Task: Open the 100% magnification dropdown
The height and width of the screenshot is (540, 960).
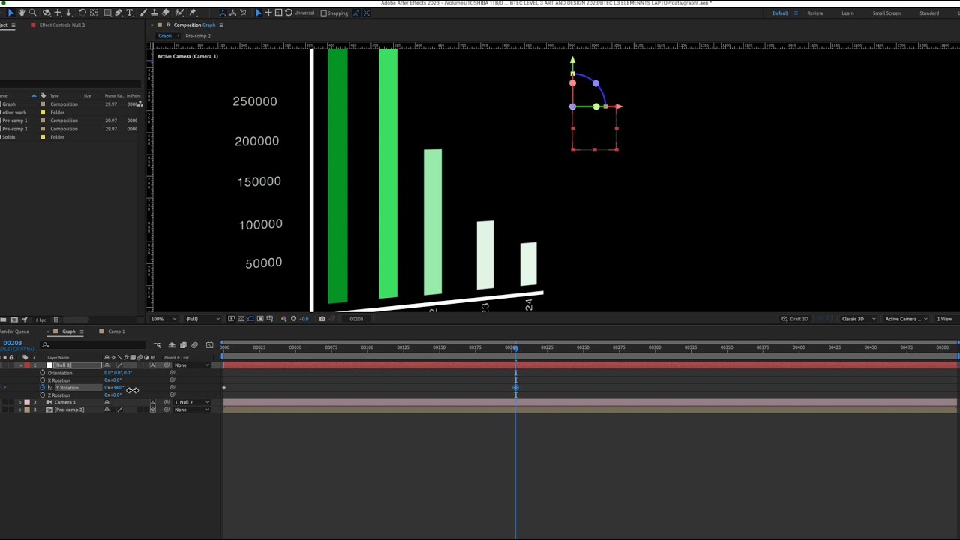Action: coord(165,319)
